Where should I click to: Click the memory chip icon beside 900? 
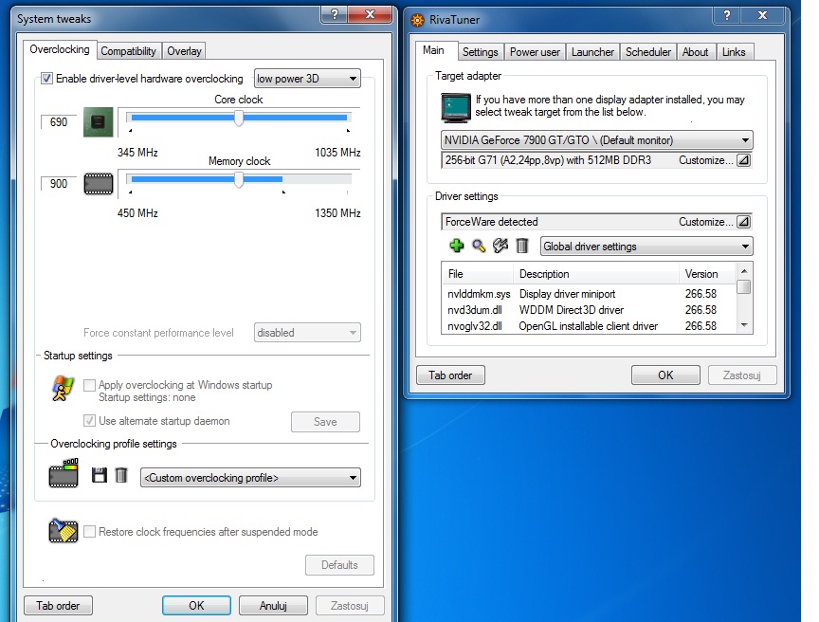(x=99, y=184)
